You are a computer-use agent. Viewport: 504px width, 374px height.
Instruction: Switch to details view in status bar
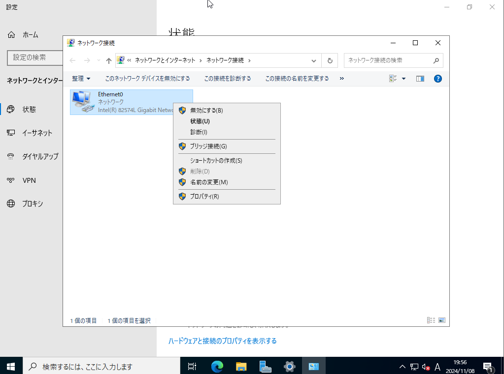tap(431, 320)
